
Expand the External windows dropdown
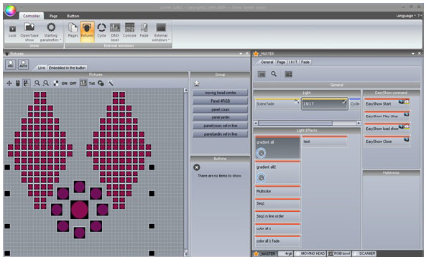coord(161,32)
